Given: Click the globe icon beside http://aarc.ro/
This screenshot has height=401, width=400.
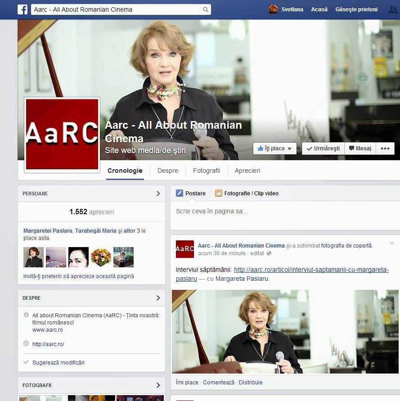Looking at the screenshot, I should [x=26, y=343].
